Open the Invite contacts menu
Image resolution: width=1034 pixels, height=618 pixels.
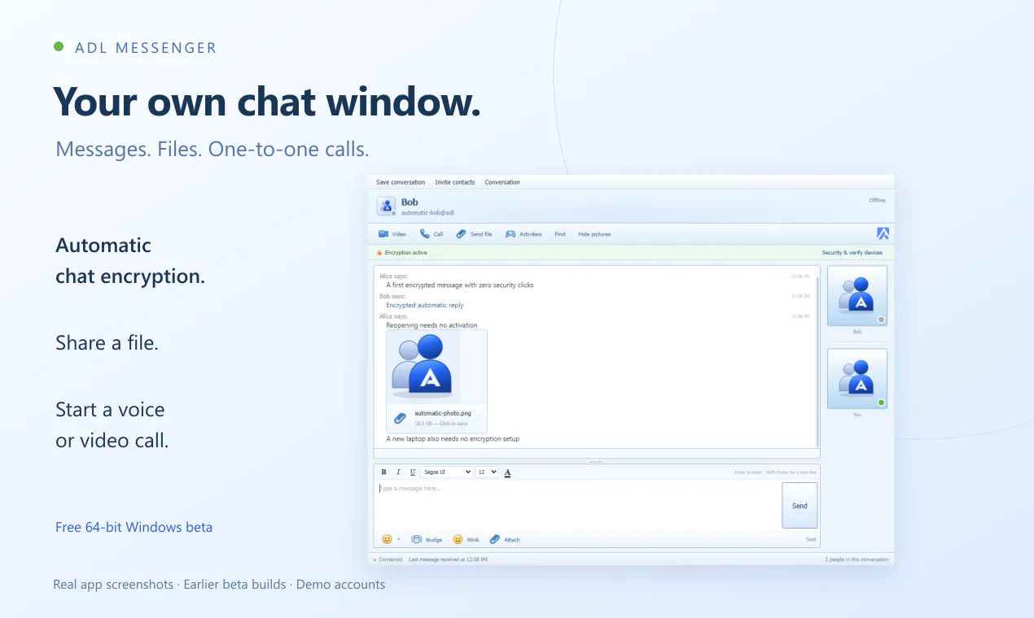click(x=455, y=182)
